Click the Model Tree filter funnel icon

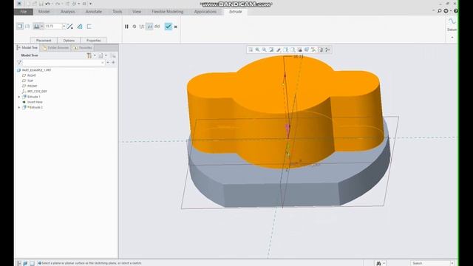click(20, 62)
